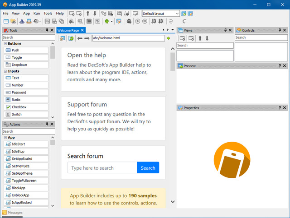Viewport: 290px width, 218px height.
Task: Open the Default layout dropdown
Action: (x=177, y=14)
